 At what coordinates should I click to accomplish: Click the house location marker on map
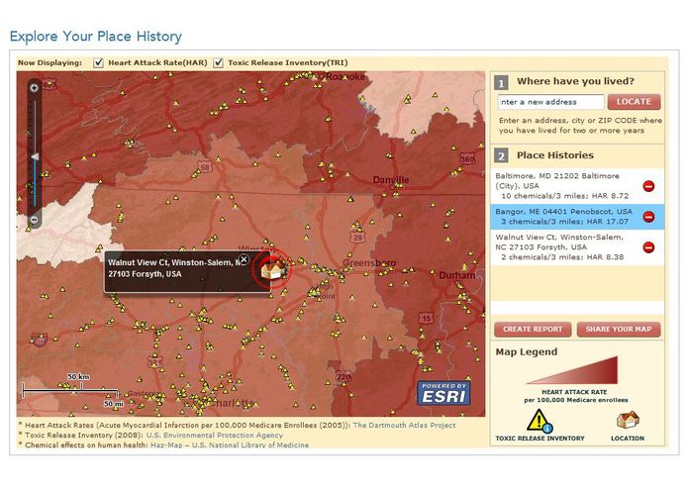[x=272, y=269]
